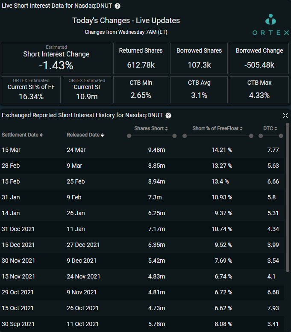Expand the Short Interest History panel fullscreen
This screenshot has height=332, width=291.
pyautogui.click(x=285, y=116)
